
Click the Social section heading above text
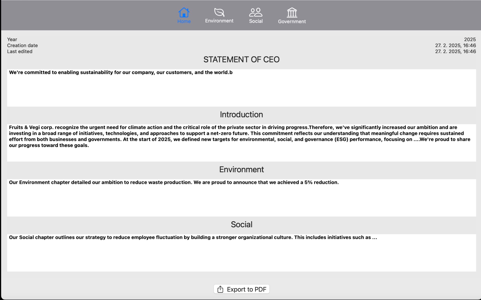tap(241, 224)
